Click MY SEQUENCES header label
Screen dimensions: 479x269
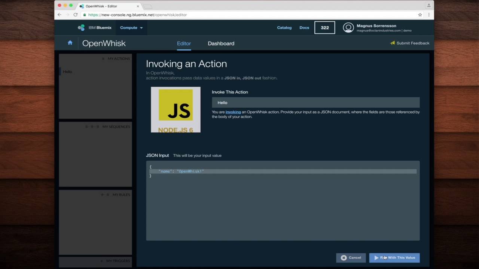[116, 127]
